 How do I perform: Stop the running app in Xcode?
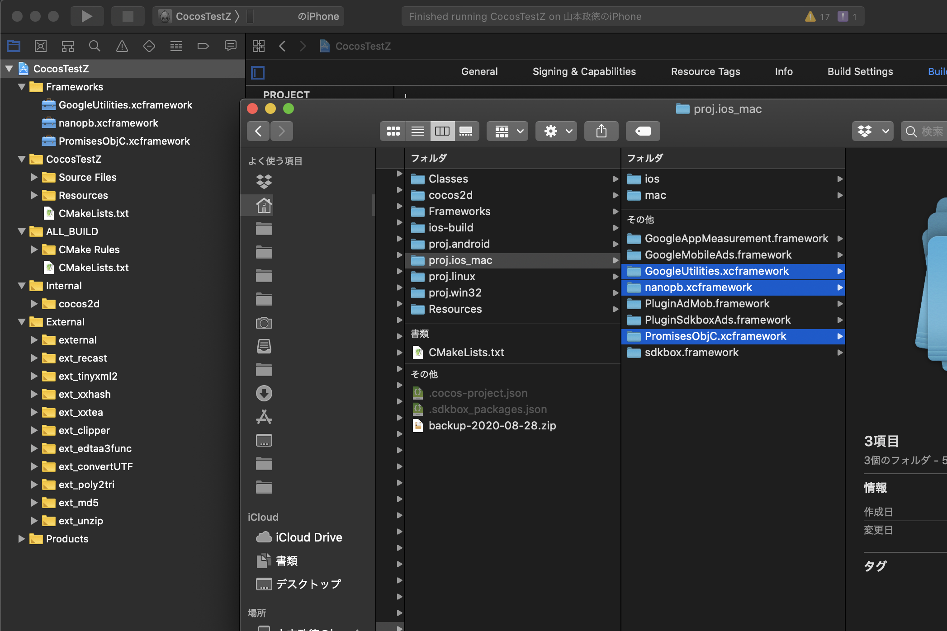click(128, 16)
